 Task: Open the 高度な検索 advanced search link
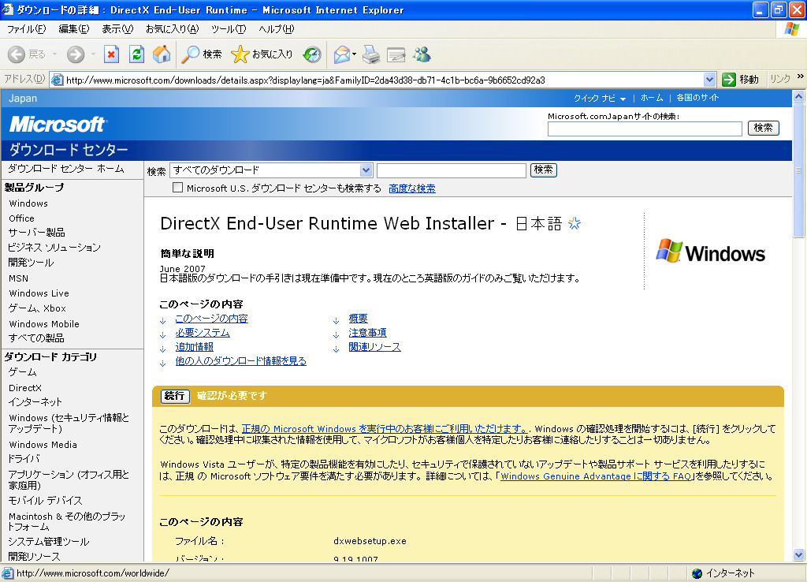pos(412,188)
